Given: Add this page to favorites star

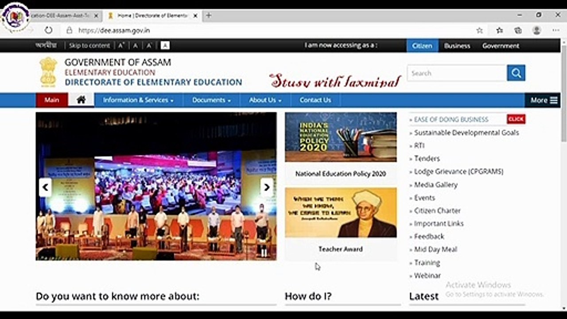Looking at the screenshot, I should click(x=479, y=30).
